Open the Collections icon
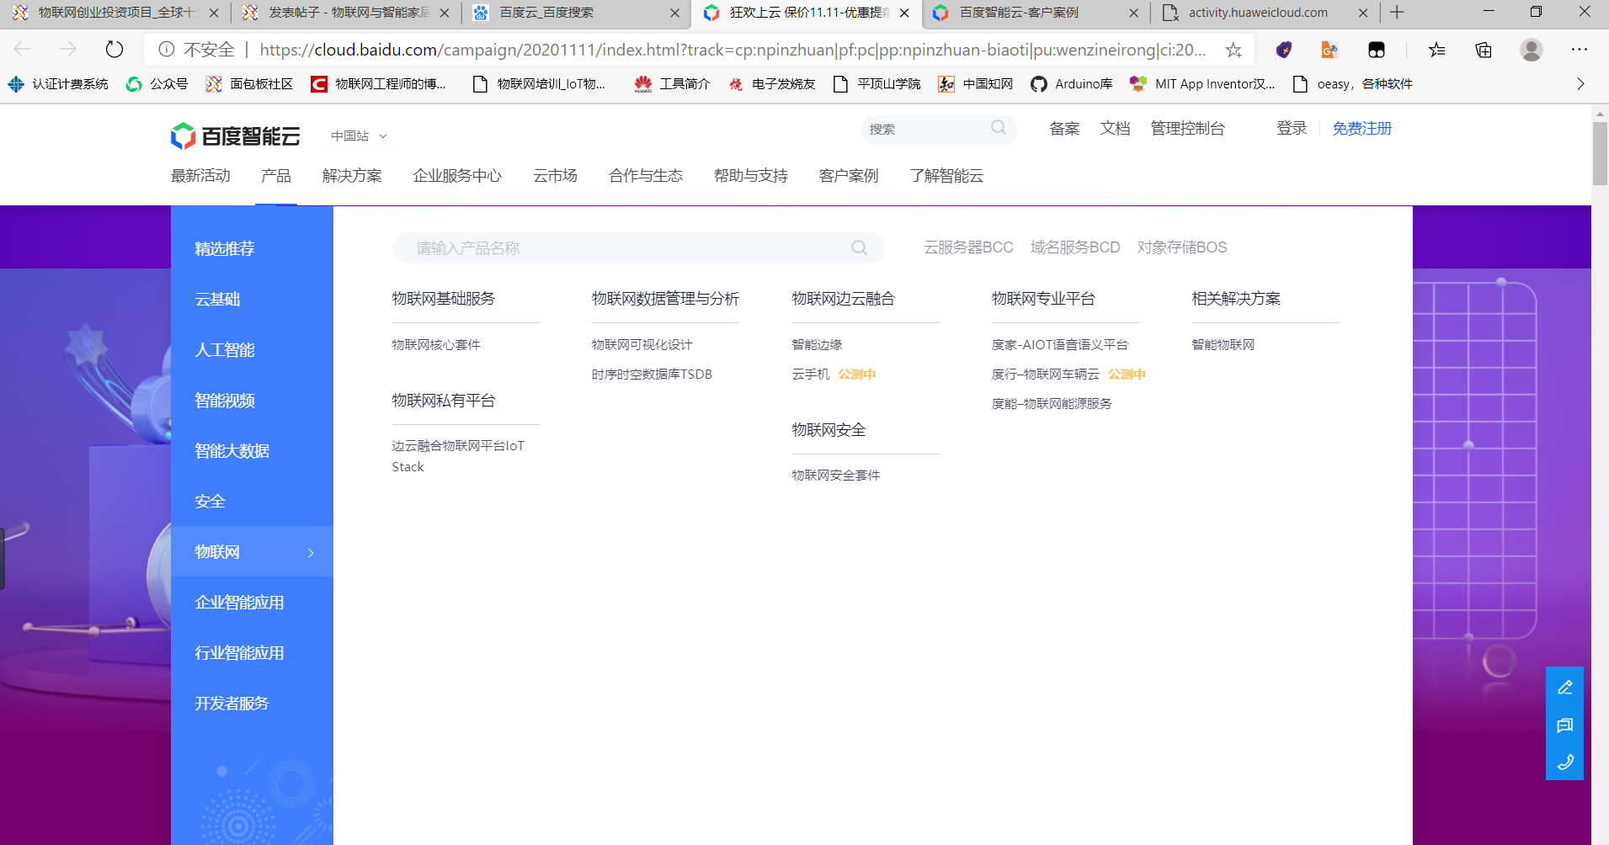 [1484, 50]
